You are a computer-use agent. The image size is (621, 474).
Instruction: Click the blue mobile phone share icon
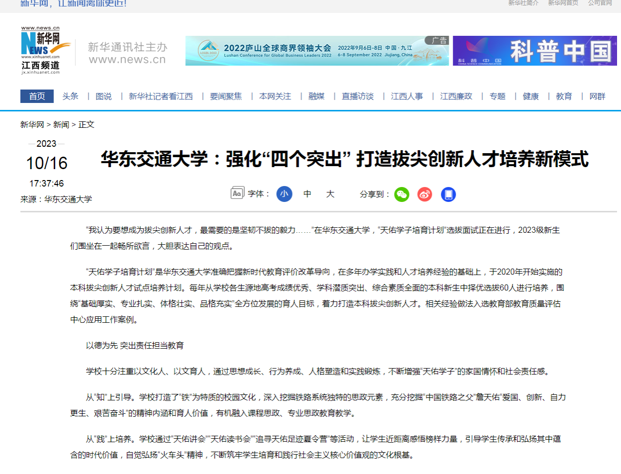coord(448,194)
